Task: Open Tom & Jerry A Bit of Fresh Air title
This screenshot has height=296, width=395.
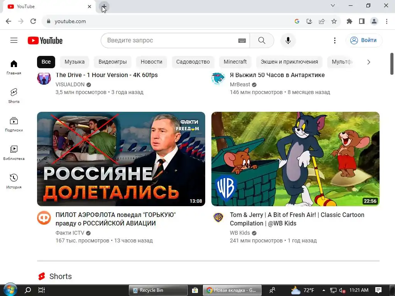Action: 297,219
